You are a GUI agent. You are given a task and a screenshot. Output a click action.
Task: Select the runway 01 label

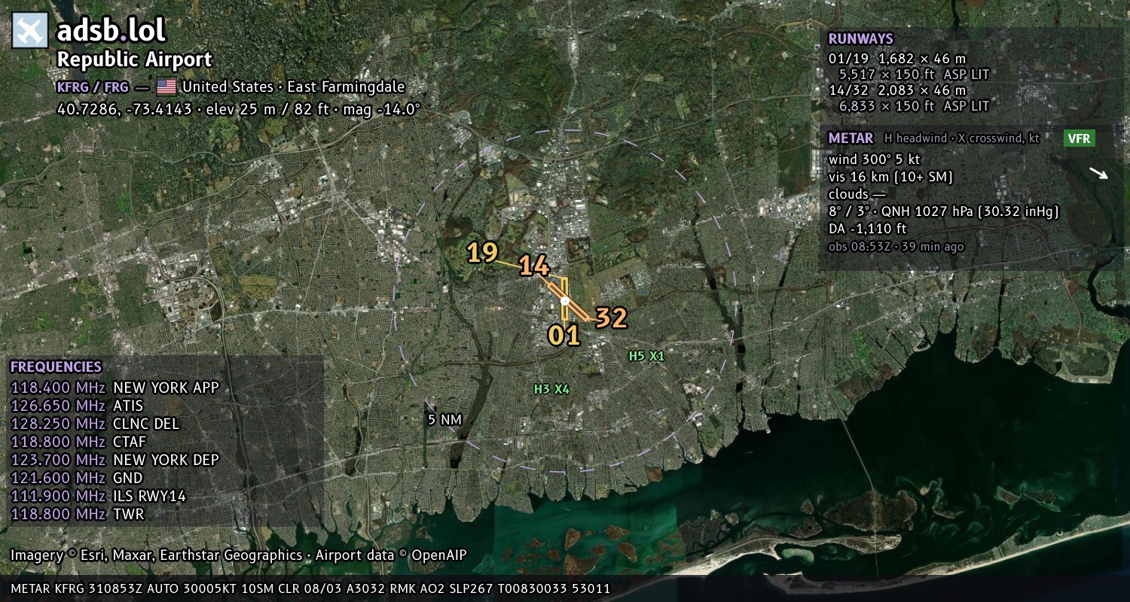pyautogui.click(x=563, y=335)
